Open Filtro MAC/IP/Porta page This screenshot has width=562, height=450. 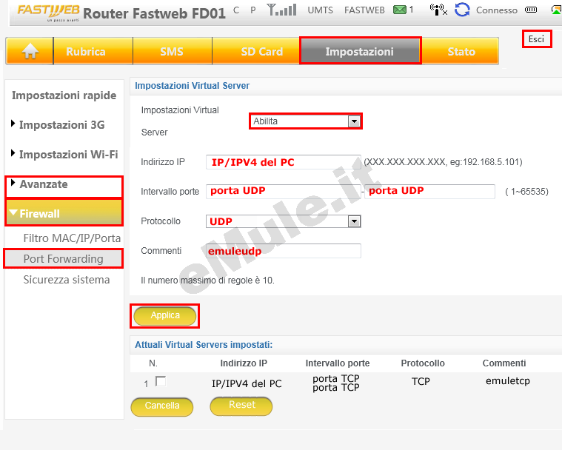(72, 238)
